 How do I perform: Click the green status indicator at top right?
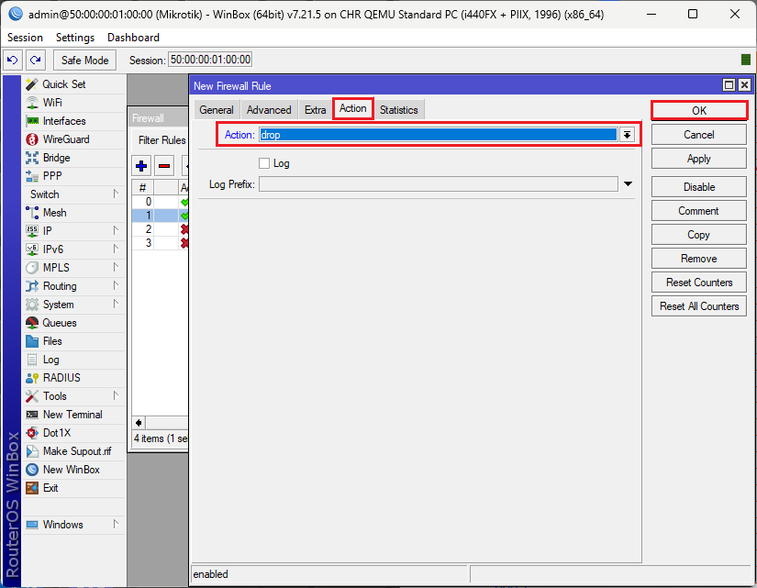745,60
